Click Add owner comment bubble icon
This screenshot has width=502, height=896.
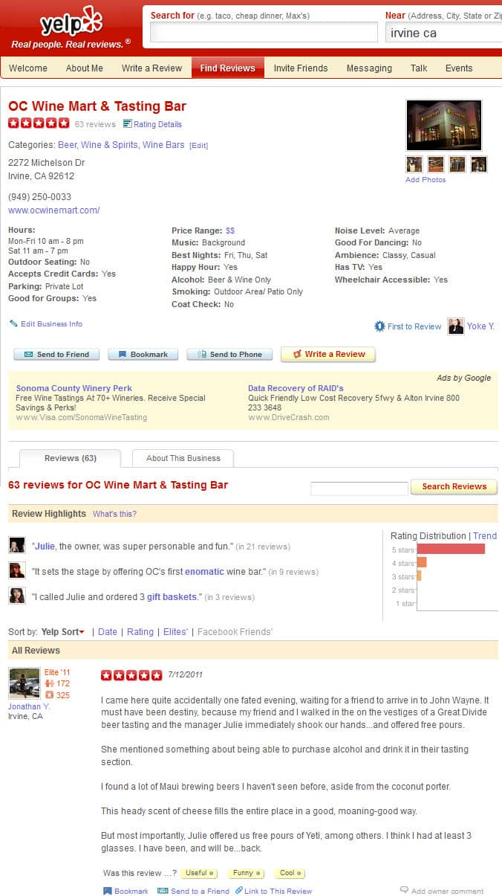tap(405, 890)
